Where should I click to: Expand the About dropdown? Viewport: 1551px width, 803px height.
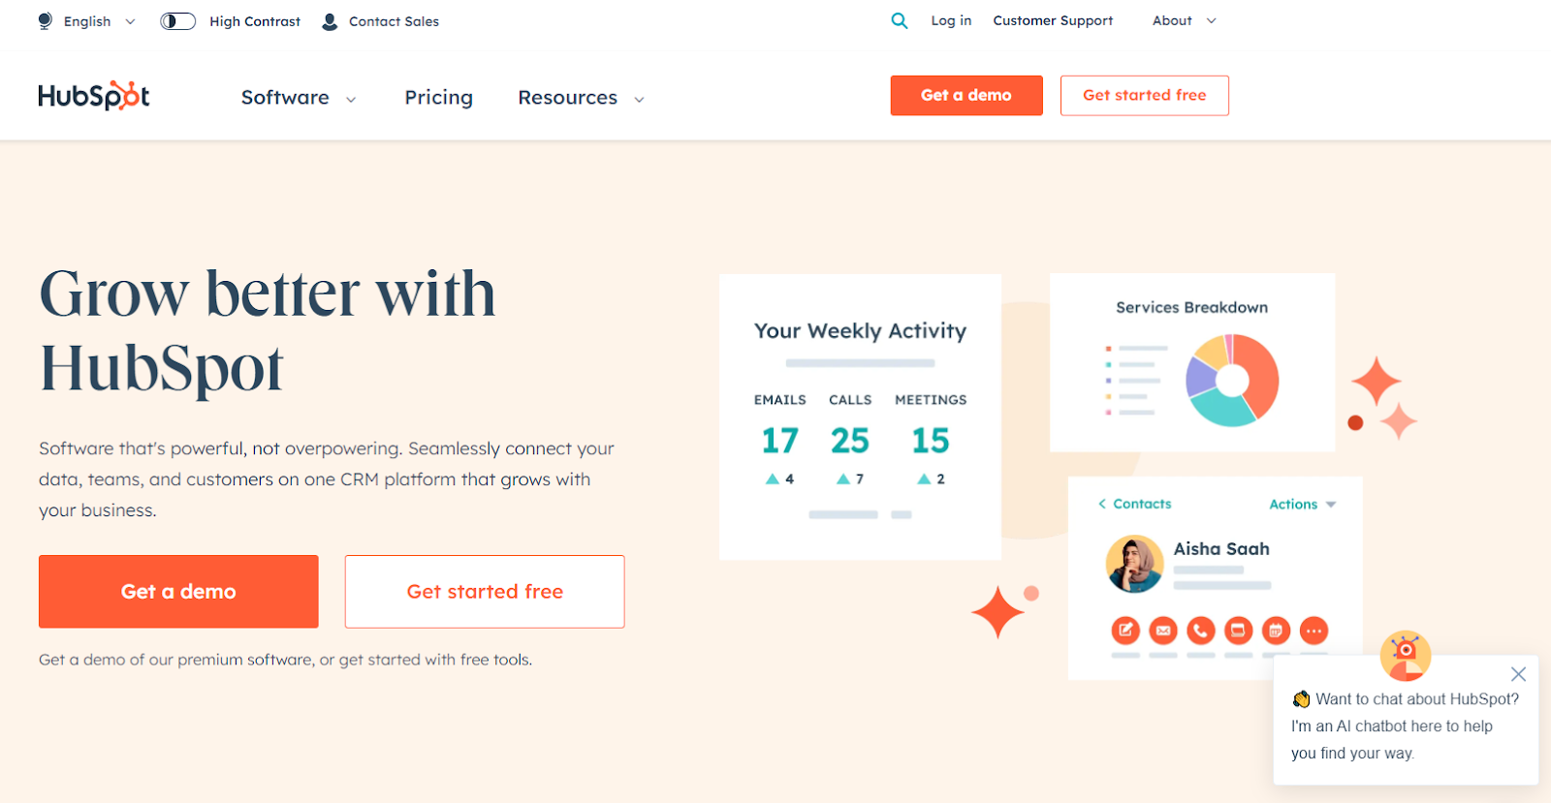coord(1184,20)
